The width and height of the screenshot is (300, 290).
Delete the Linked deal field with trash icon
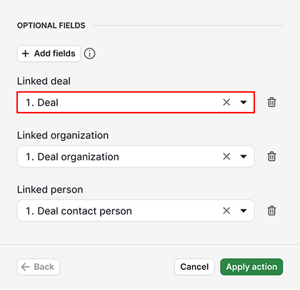point(271,103)
